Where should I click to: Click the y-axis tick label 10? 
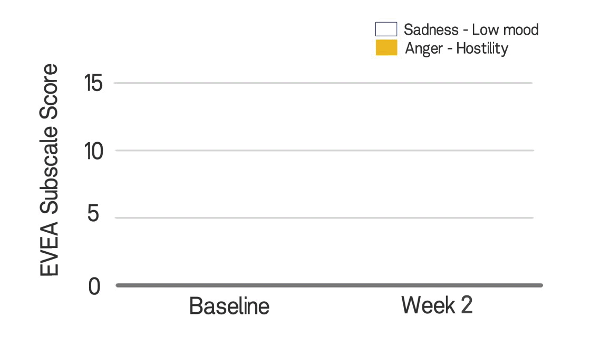point(94,151)
